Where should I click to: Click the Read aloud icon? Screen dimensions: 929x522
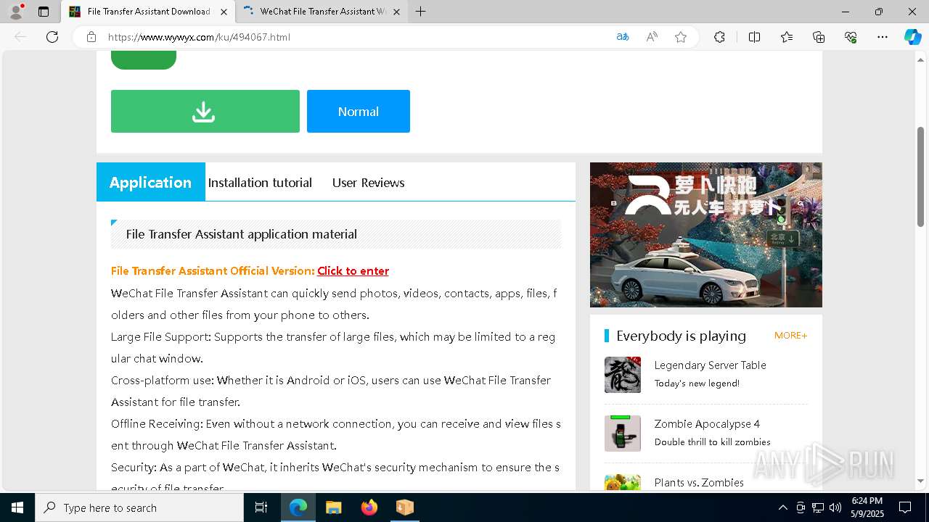click(x=652, y=37)
